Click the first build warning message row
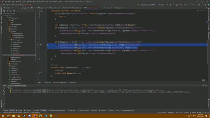210x118 pixels. (87, 90)
